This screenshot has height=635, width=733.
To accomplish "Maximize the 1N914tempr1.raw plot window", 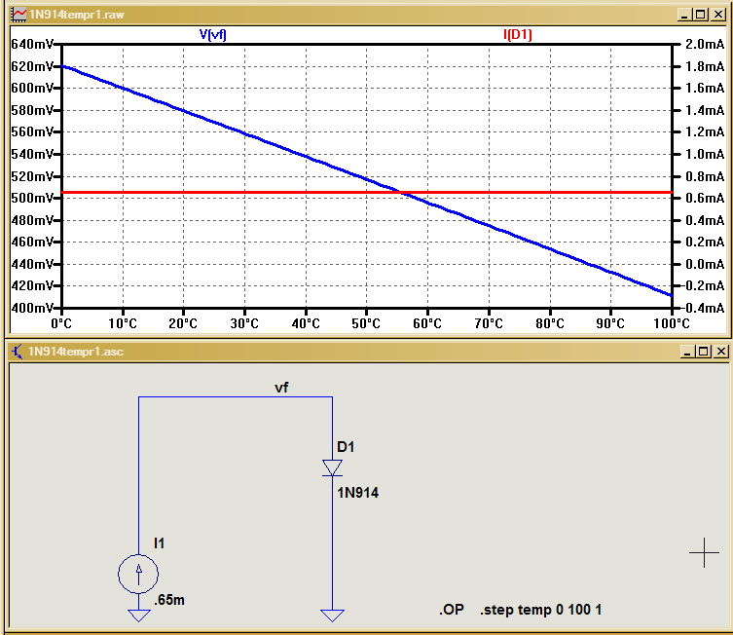I will 700,15.
